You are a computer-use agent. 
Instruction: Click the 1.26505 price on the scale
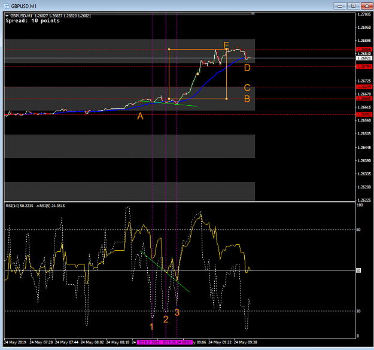pyautogui.click(x=364, y=134)
